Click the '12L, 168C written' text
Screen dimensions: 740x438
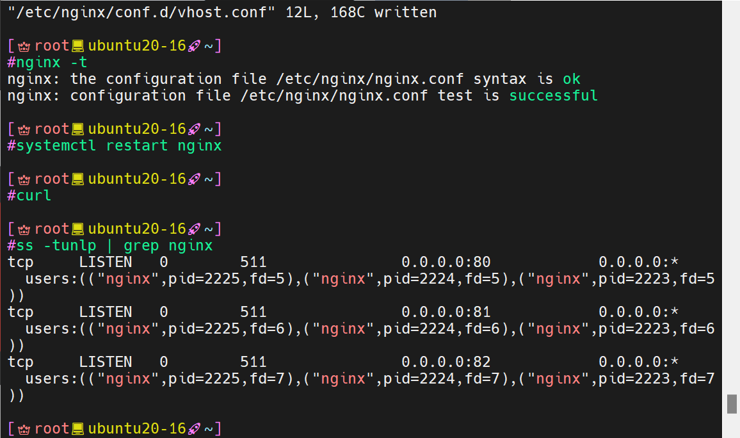pos(361,12)
